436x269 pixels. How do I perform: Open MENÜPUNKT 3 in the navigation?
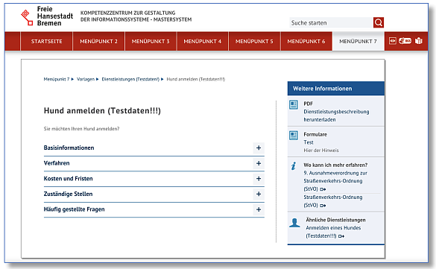click(x=151, y=41)
